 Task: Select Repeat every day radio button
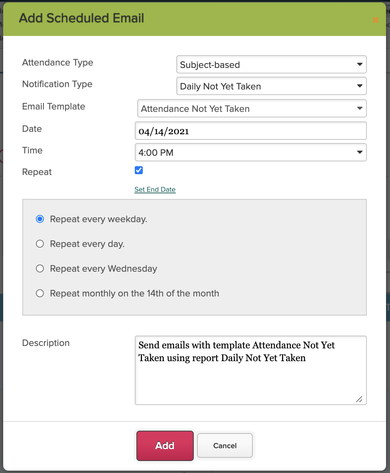pyautogui.click(x=40, y=244)
